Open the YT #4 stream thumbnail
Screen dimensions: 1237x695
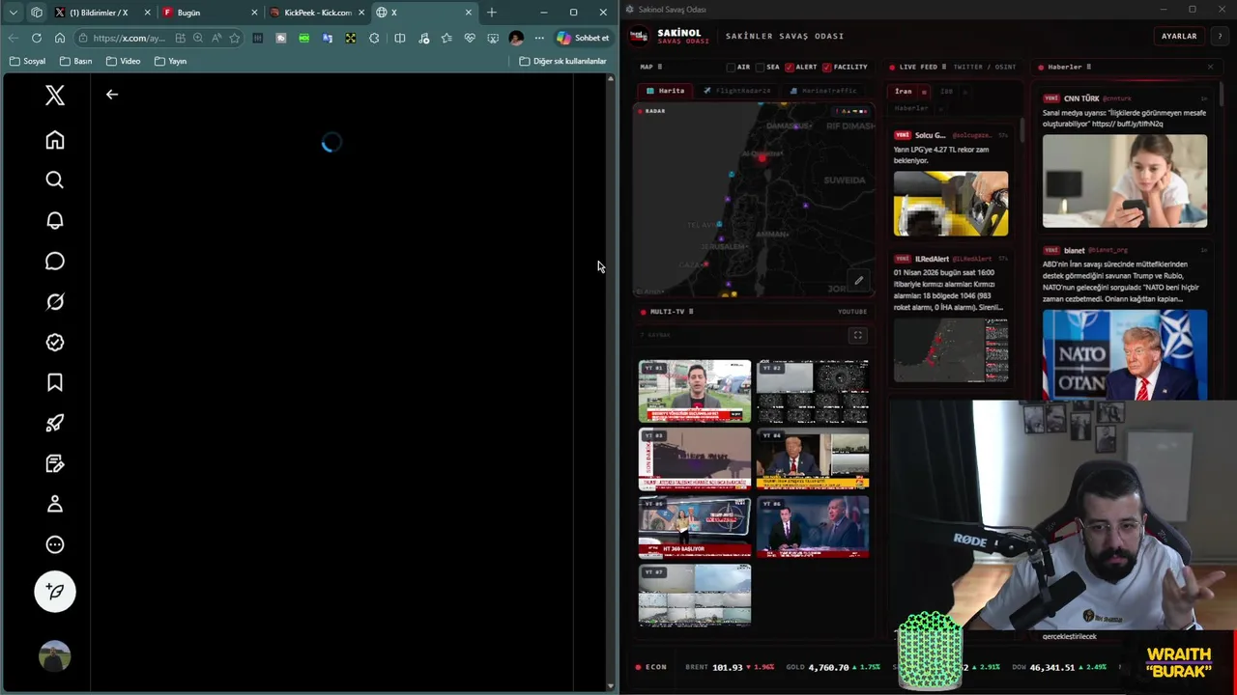click(813, 459)
